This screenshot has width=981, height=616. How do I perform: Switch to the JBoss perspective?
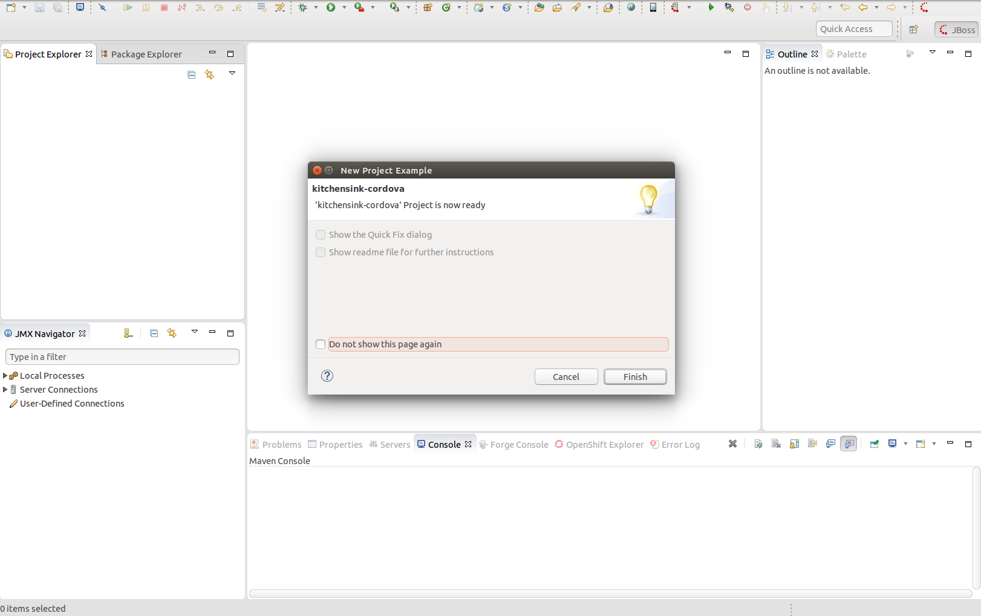[x=956, y=30]
